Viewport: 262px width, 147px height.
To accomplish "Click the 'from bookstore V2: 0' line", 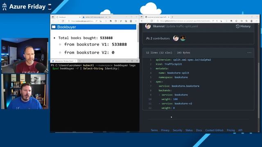I will pos(89,53).
